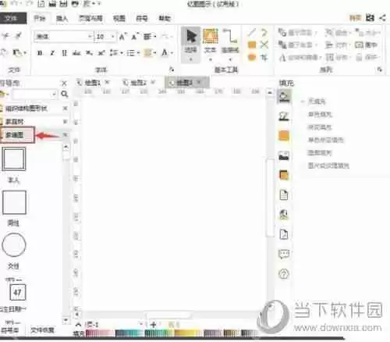
Task: Pick the orange rectangle shape tool
Action: click(x=252, y=45)
